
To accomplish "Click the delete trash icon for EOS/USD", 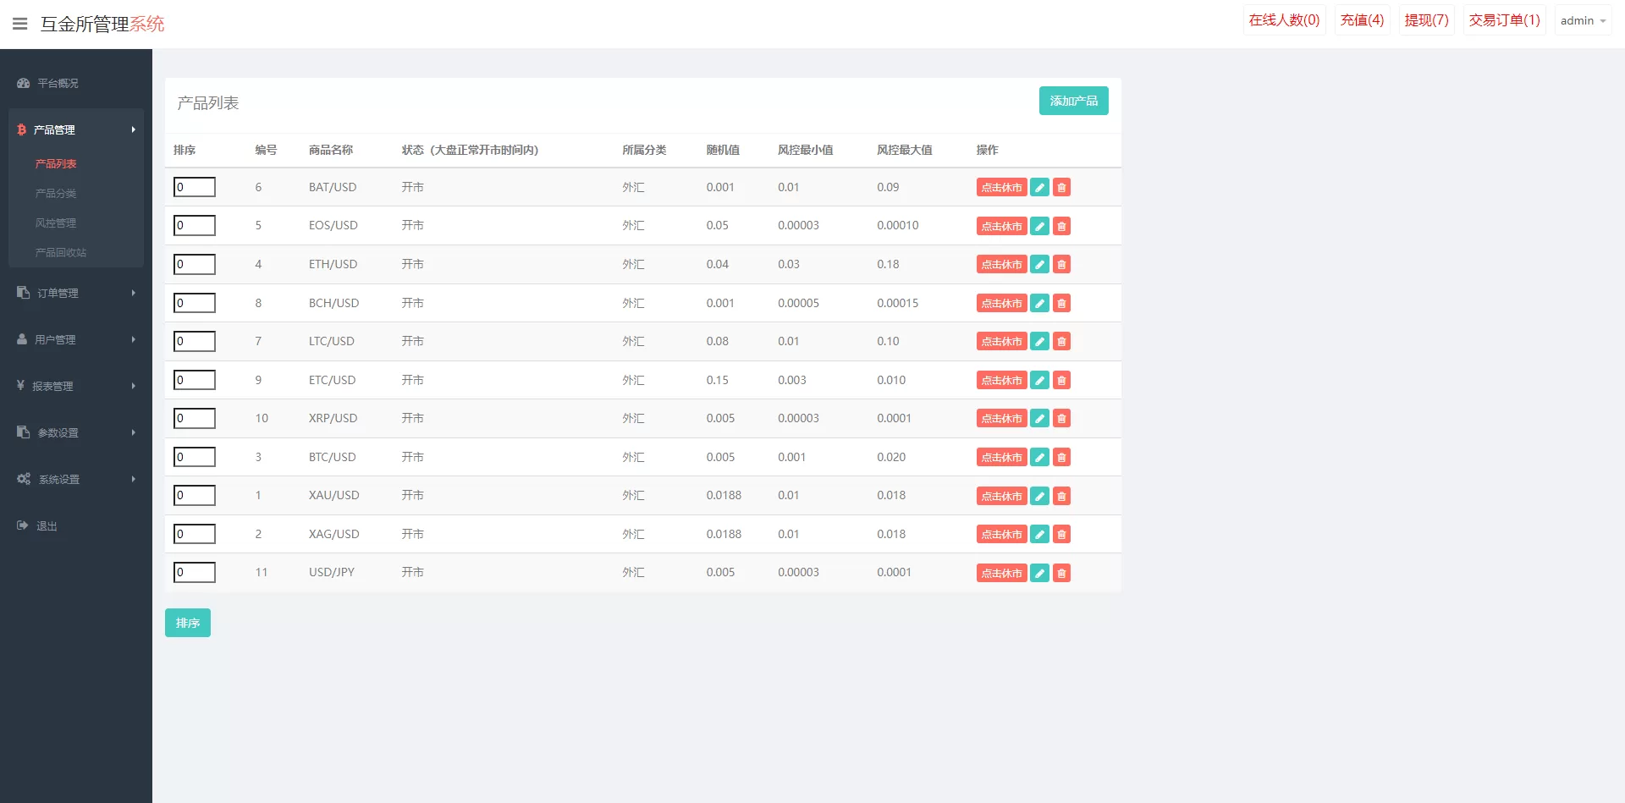I will point(1061,226).
